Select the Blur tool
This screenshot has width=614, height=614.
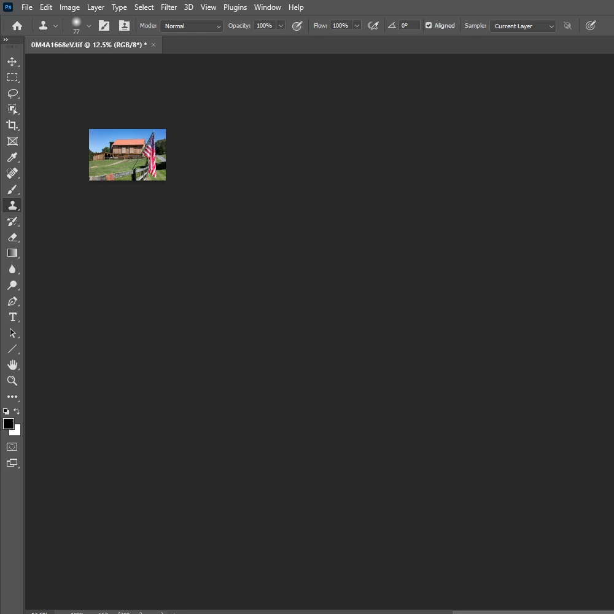[12, 269]
